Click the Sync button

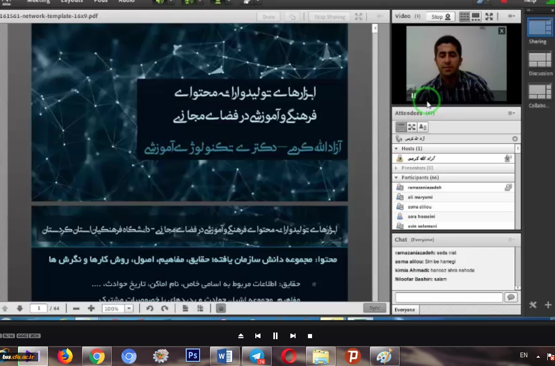[375, 308]
